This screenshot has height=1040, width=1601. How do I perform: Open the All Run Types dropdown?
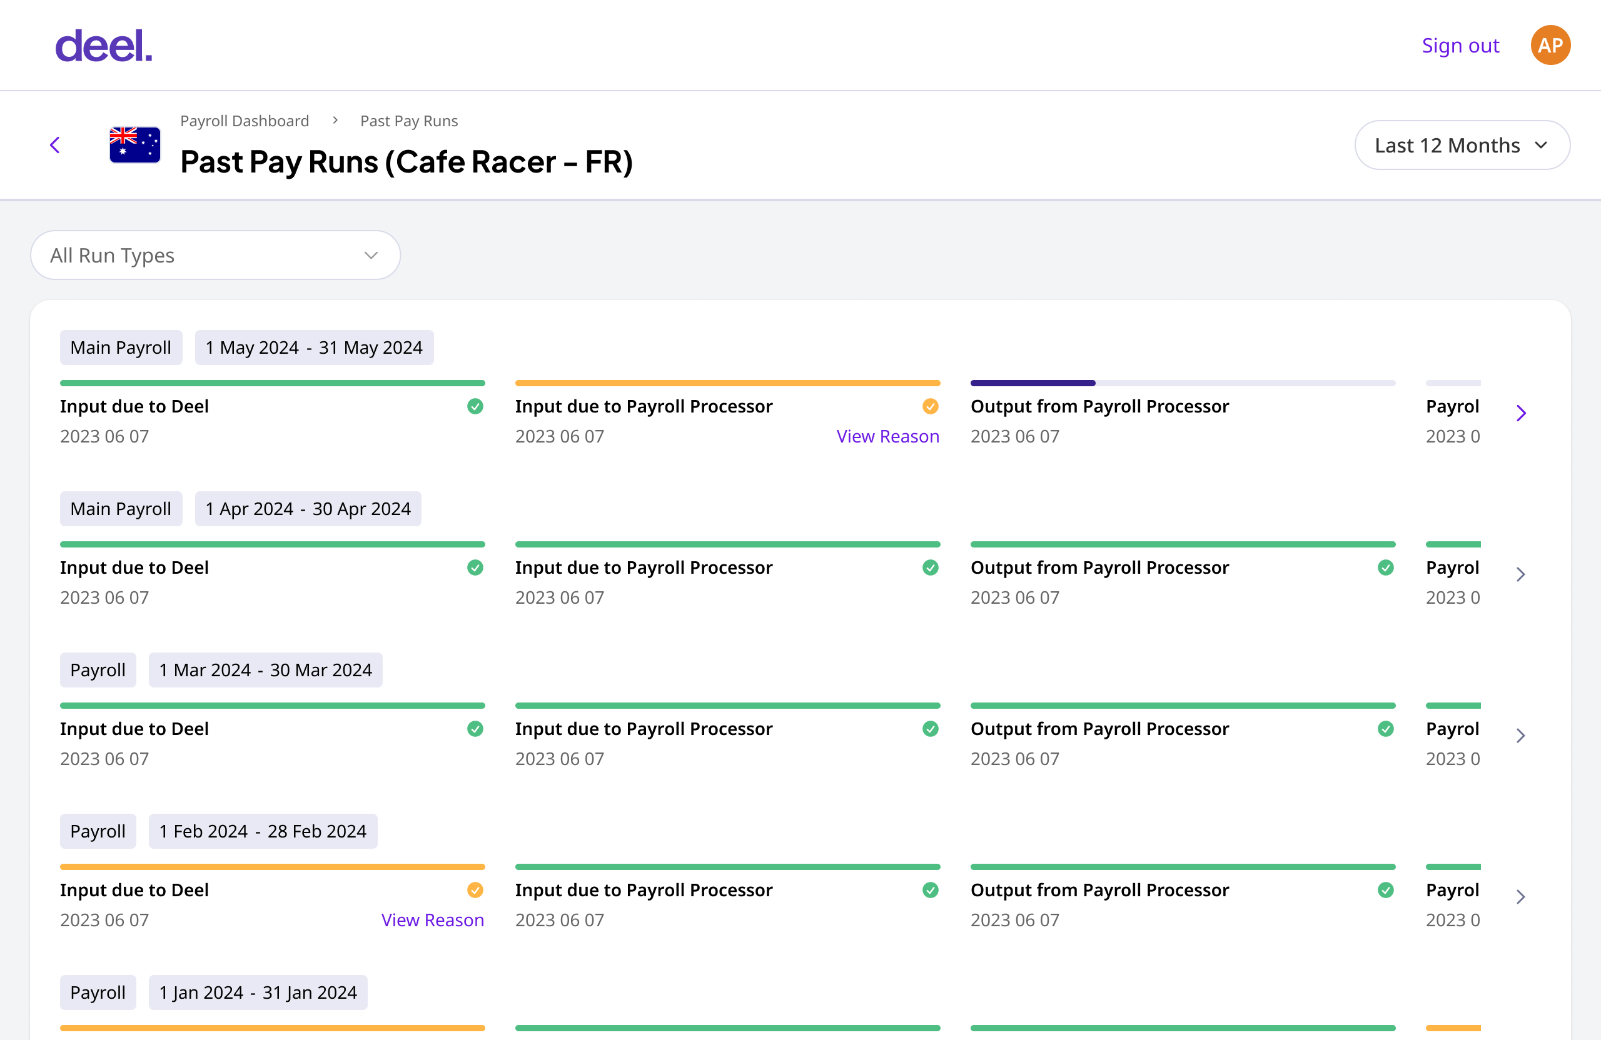[x=215, y=256]
